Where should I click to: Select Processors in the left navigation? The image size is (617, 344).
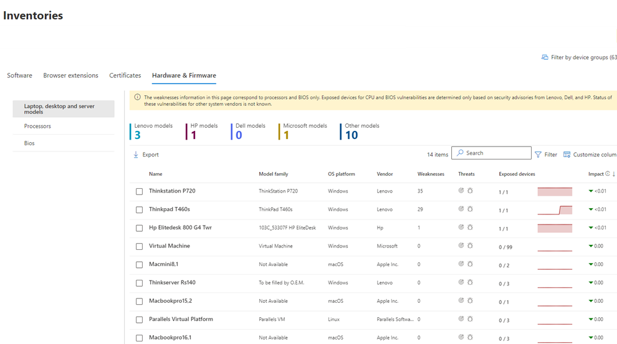point(37,126)
